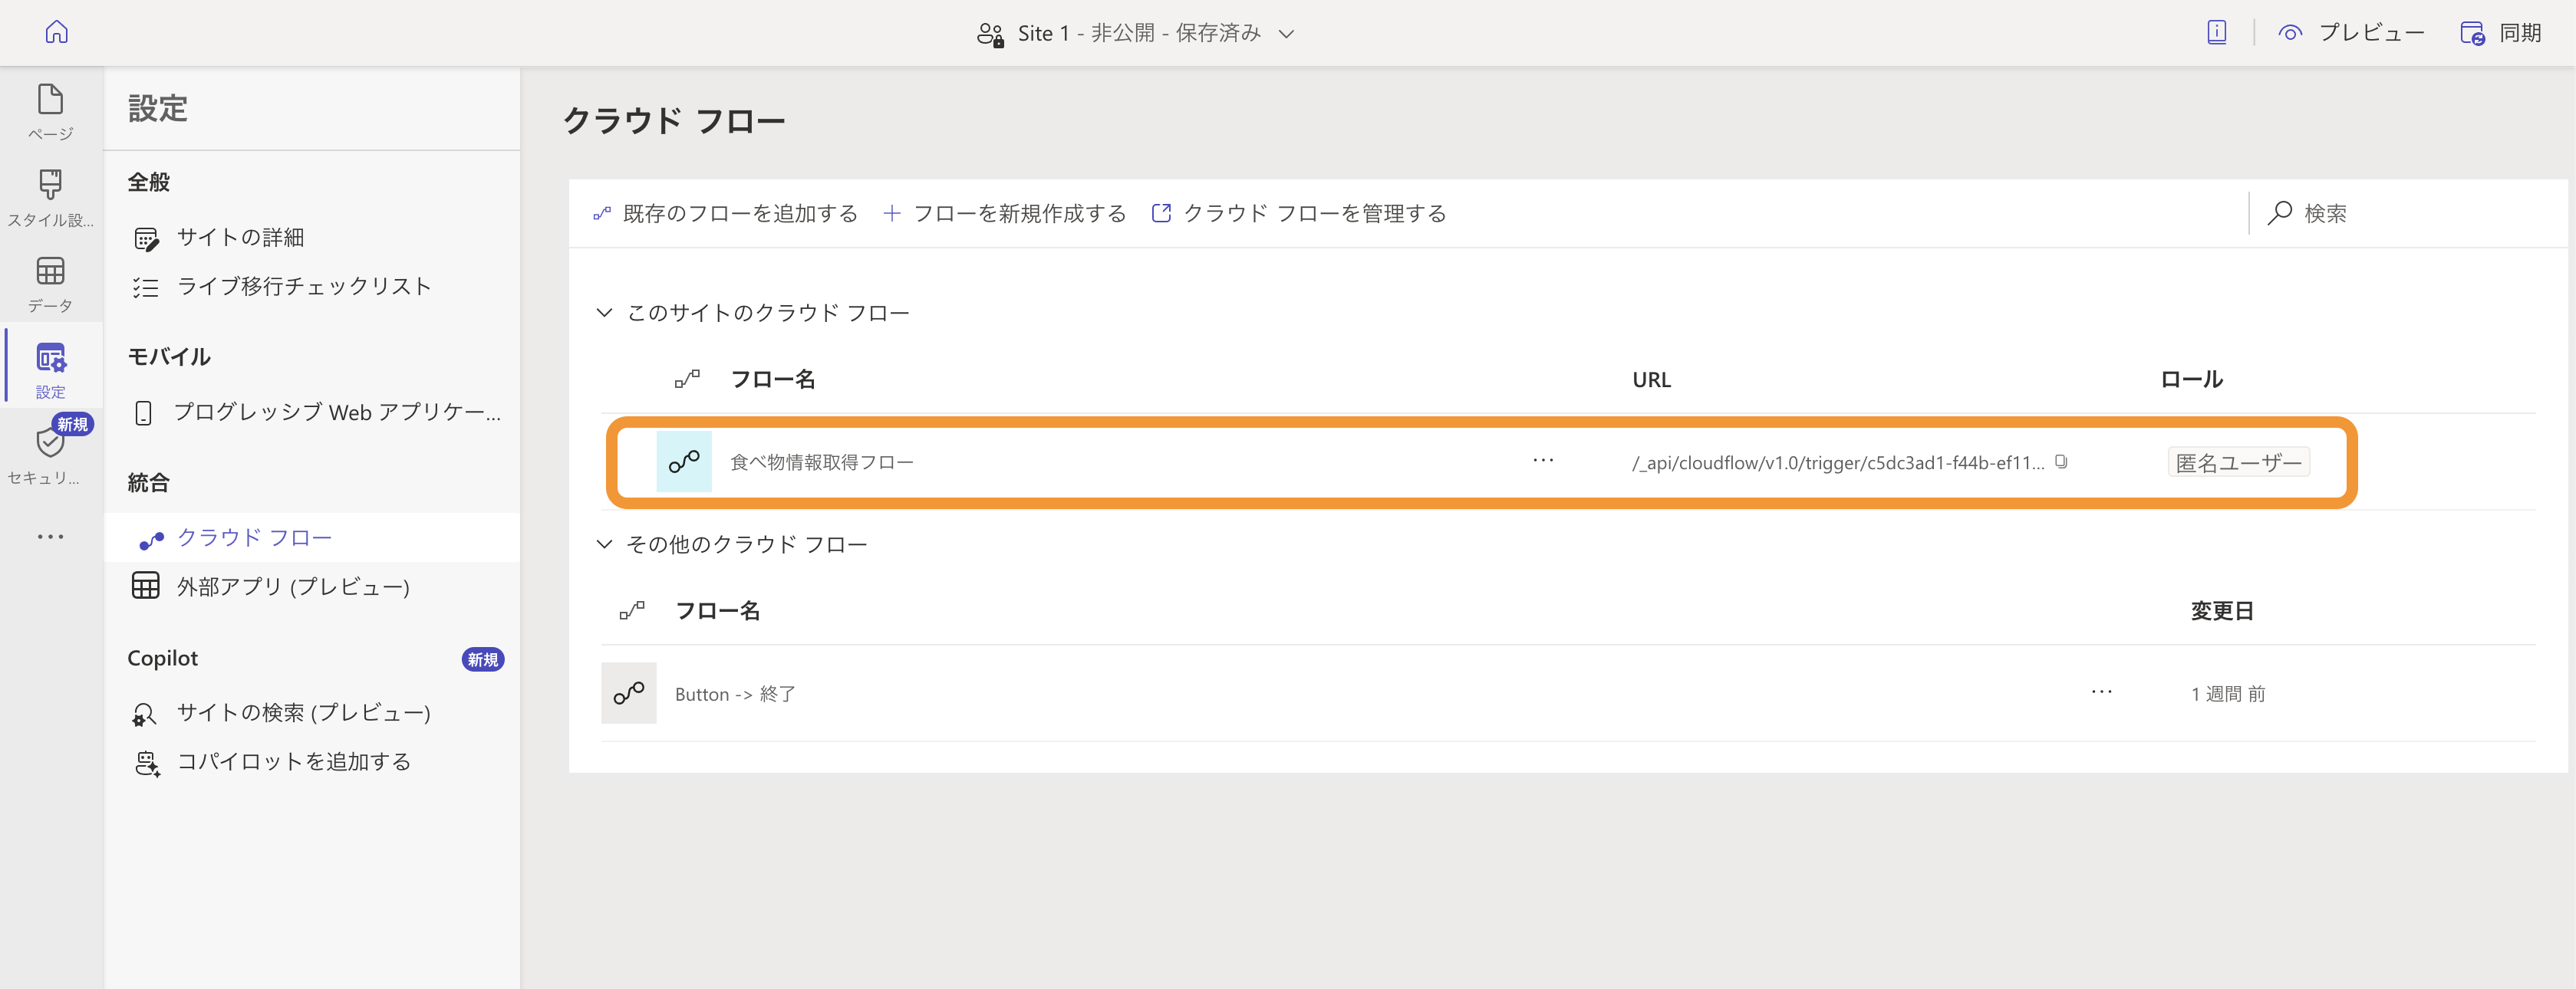Screen dimensions: 2576x989
Task: Click the Home icon in top bar
Action: (x=57, y=32)
